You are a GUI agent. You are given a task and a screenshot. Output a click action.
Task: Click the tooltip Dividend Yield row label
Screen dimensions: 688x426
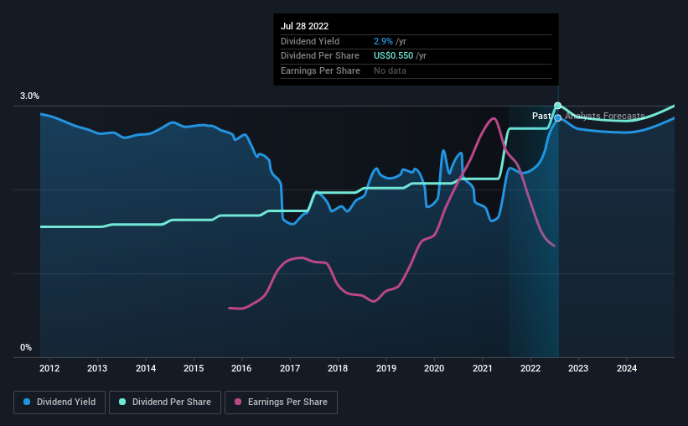pyautogui.click(x=310, y=41)
